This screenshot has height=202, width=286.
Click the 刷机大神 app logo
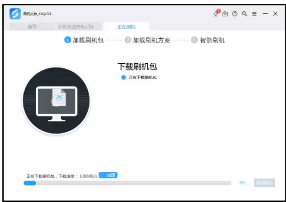(15, 14)
